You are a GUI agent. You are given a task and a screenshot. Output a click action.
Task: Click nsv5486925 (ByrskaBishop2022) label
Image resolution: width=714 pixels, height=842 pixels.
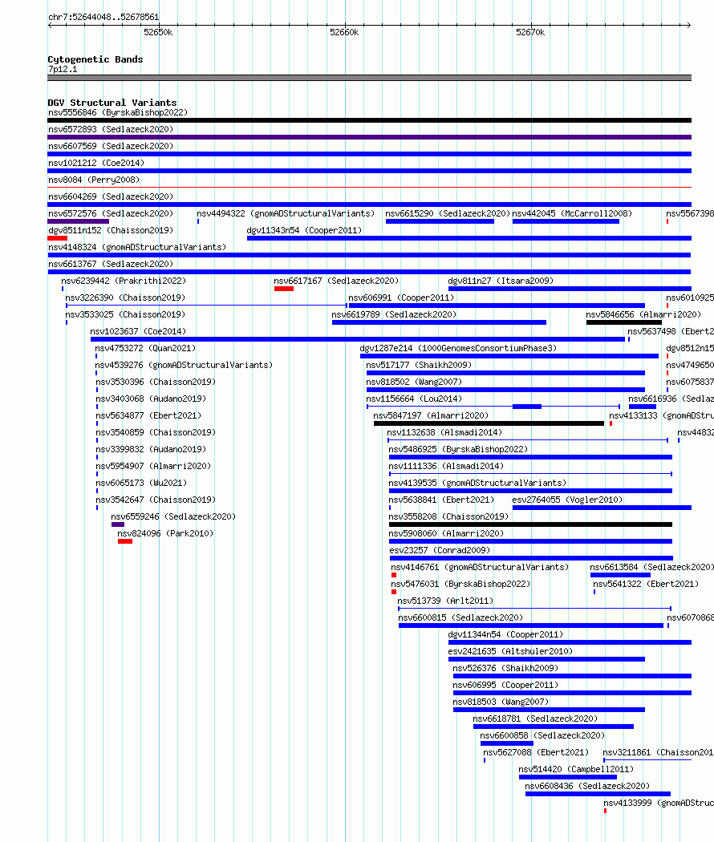458,449
